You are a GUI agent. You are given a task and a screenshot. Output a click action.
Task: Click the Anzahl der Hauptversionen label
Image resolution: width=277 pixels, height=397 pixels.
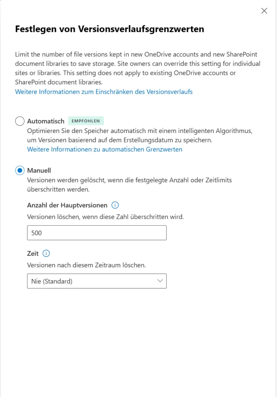67,205
